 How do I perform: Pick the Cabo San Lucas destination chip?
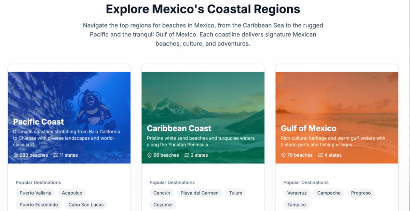click(86, 205)
